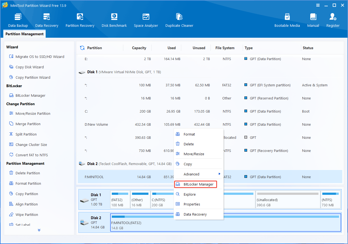This screenshot has height=244, width=348.
Task: Launch the Data Recovery tool
Action: (47, 20)
